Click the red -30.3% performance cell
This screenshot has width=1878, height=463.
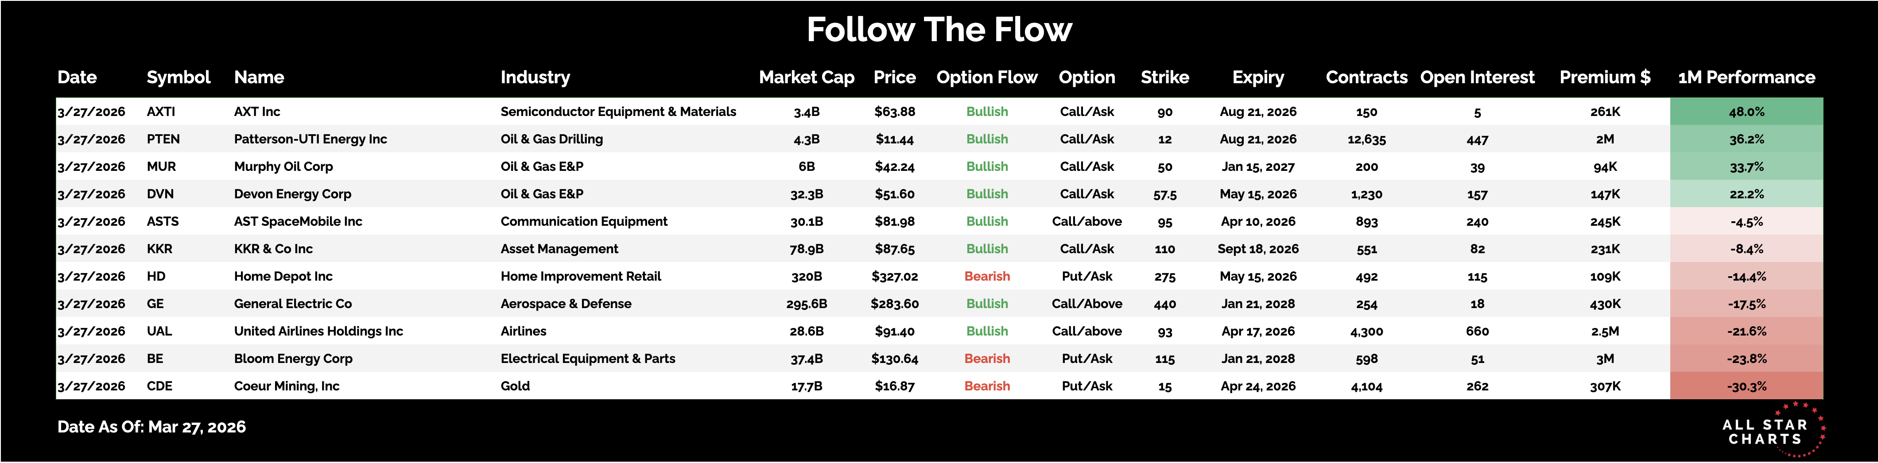[1746, 386]
